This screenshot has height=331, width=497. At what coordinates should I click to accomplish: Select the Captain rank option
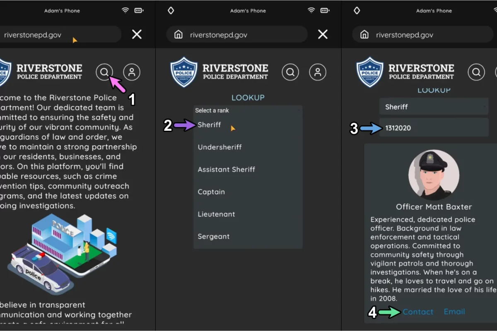(x=211, y=192)
